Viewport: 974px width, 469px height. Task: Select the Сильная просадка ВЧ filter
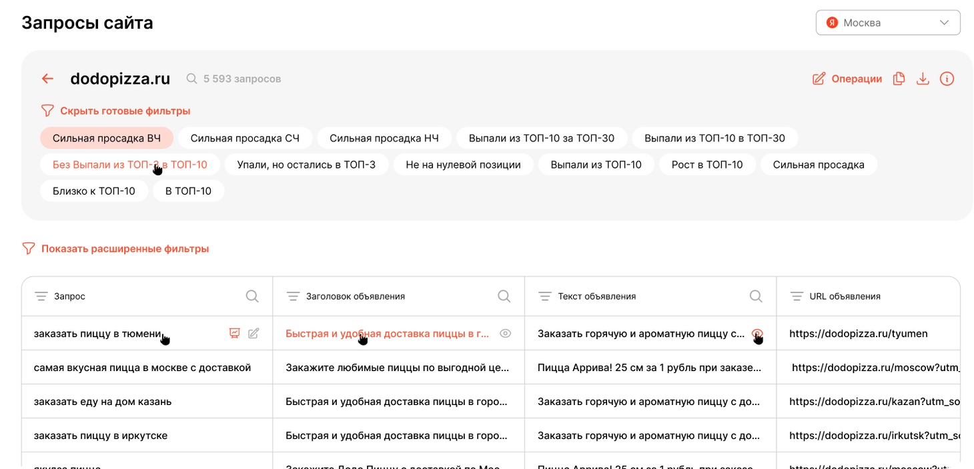107,139
